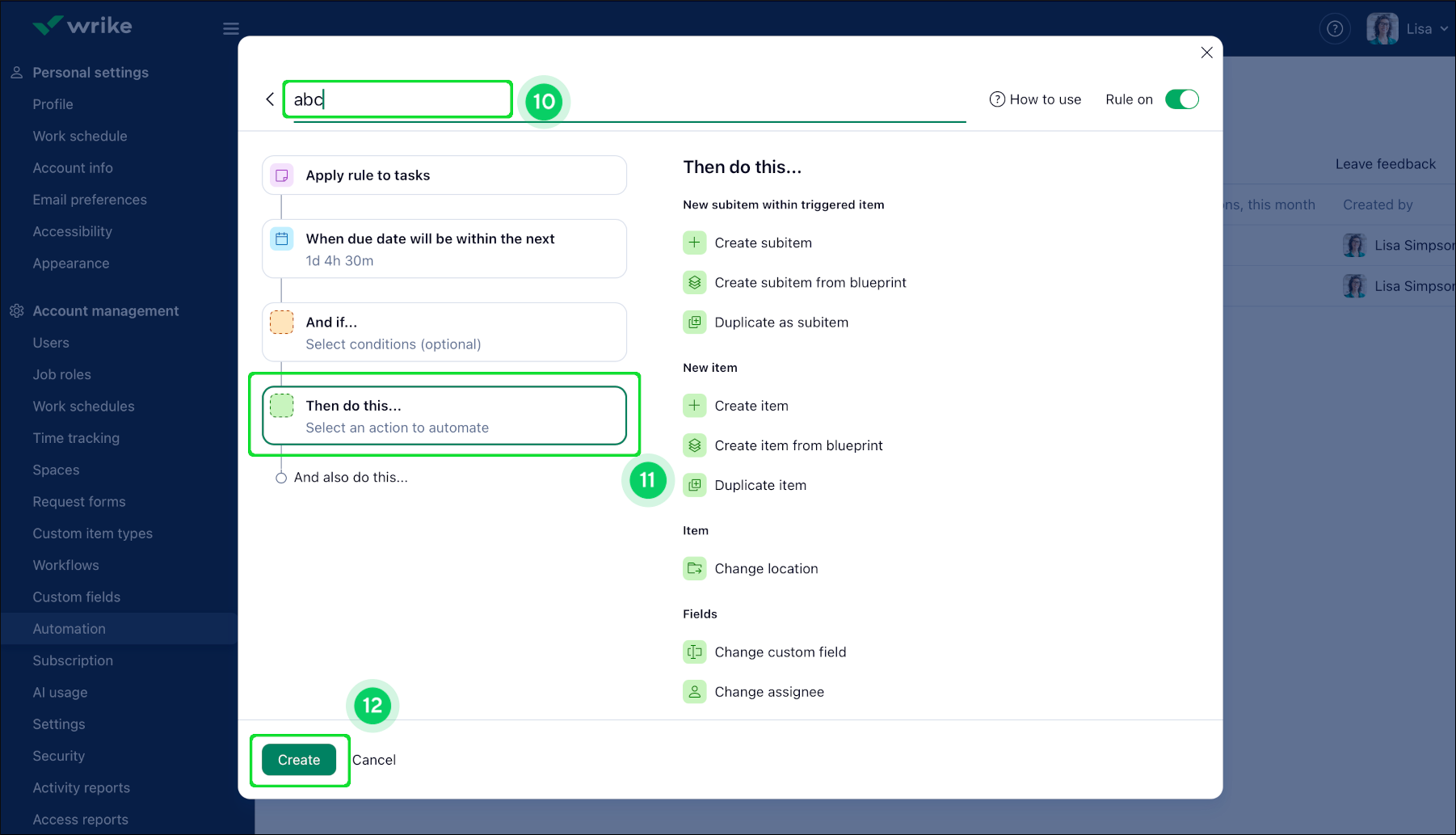Click the calendar due date trigger icon
Screen dimensions: 1456x835
click(x=282, y=239)
